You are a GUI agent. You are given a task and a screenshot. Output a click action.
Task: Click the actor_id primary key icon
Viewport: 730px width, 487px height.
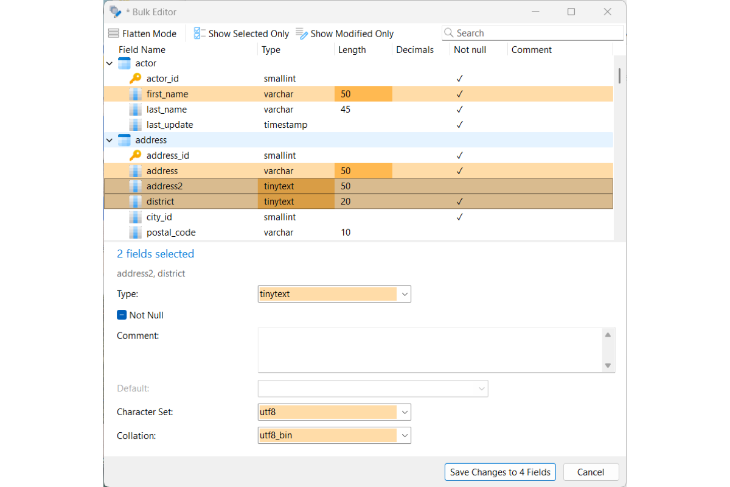click(135, 79)
